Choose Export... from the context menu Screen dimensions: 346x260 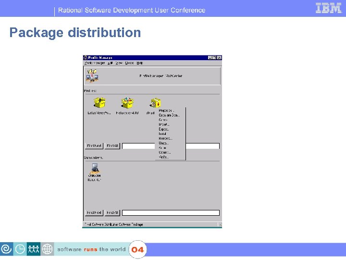(x=164, y=129)
